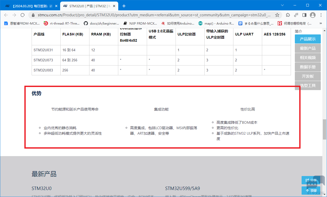The image size is (327, 197).
Task: Reload the current page
Action: 23,15
